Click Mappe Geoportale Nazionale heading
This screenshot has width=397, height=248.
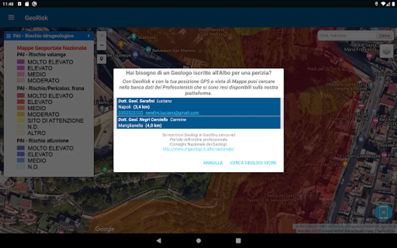[x=52, y=48]
